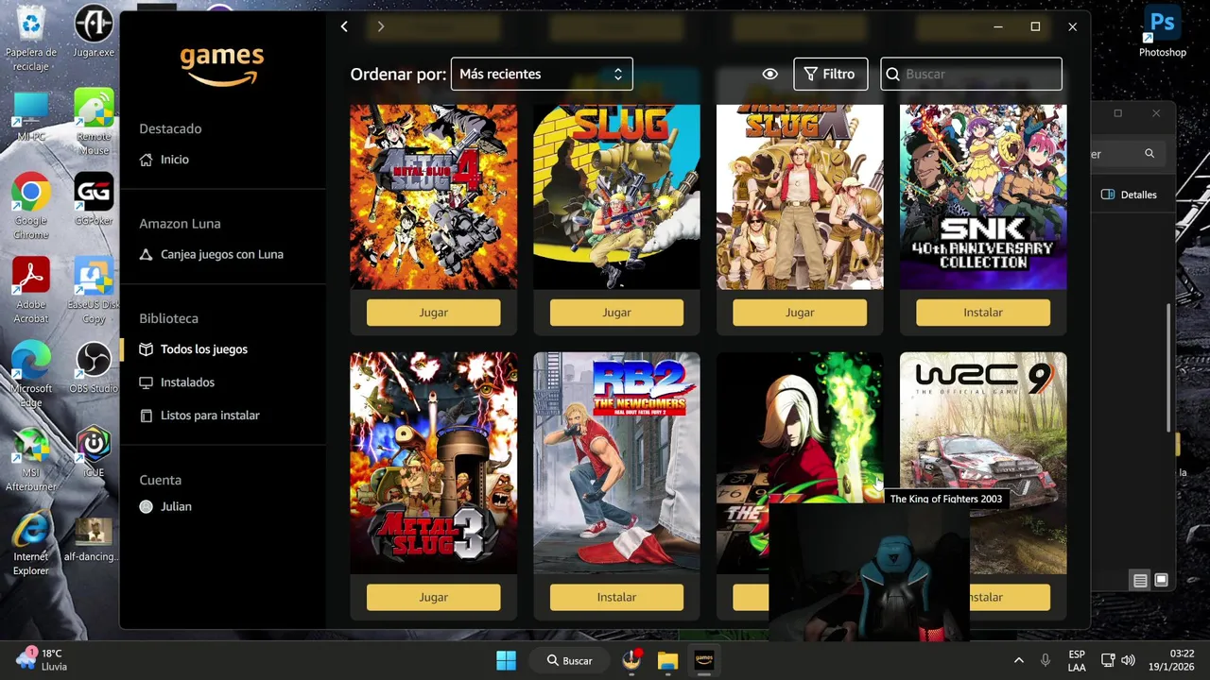
Task: Open OBS Studio desktop icon
Action: pyautogui.click(x=94, y=367)
